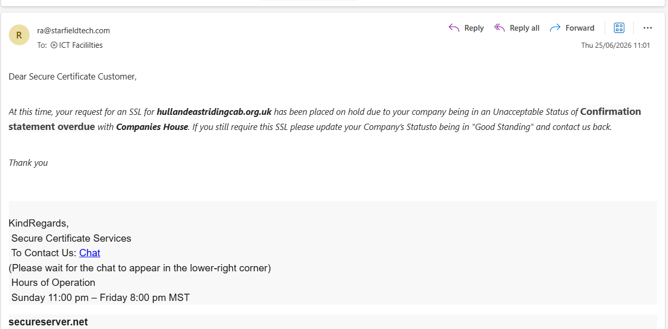Click the Reply arrow button

point(466,28)
